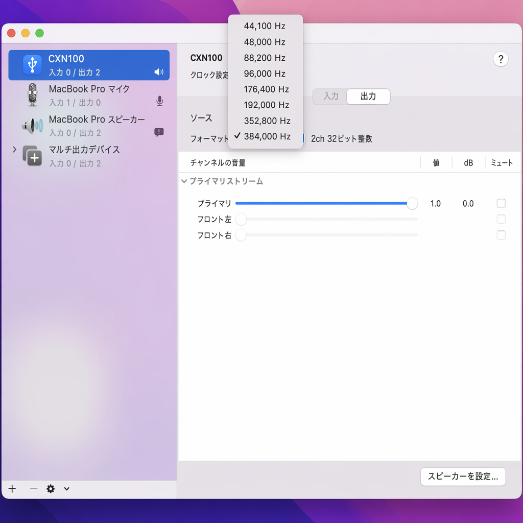
Task: Choose 48,000 Hz sample rate
Action: pyautogui.click(x=266, y=42)
